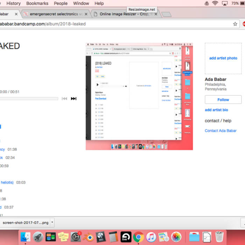245x245 pixels.
Task: Click the audio track progress bar
Action: pos(28,99)
